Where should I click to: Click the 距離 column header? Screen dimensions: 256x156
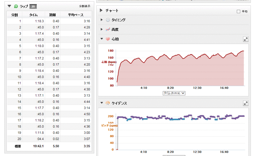coord(52,15)
